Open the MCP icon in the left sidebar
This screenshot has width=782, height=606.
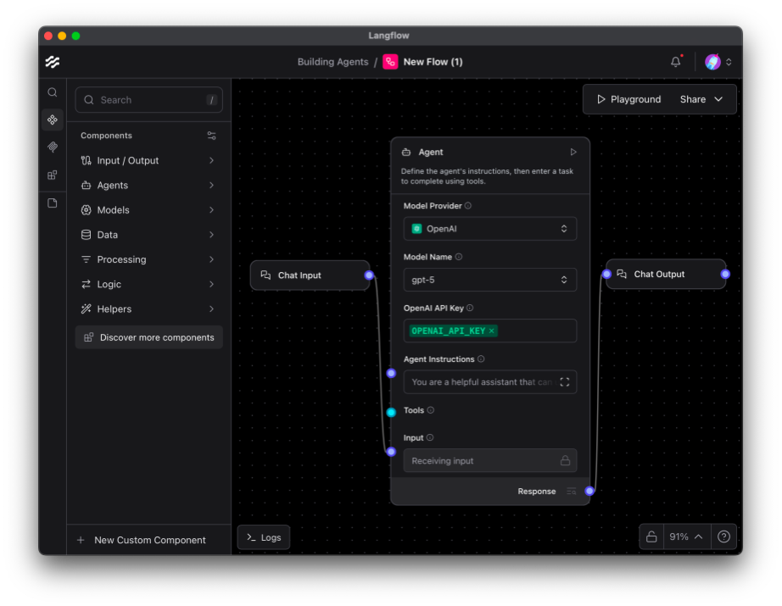point(52,175)
